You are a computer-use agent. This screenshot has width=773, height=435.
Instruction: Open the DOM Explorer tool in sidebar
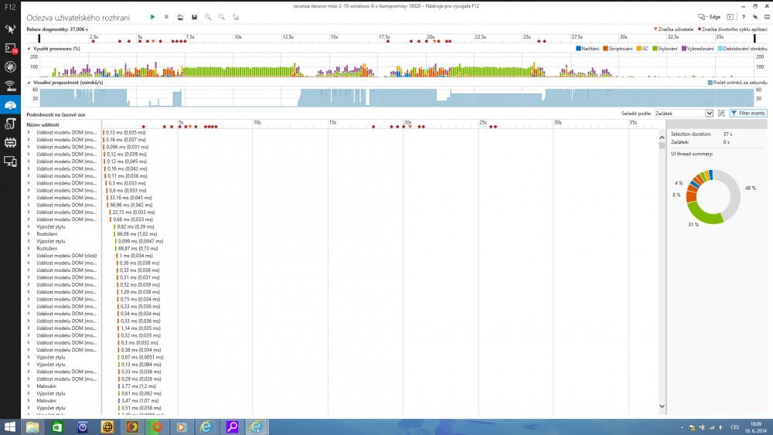coord(10,29)
